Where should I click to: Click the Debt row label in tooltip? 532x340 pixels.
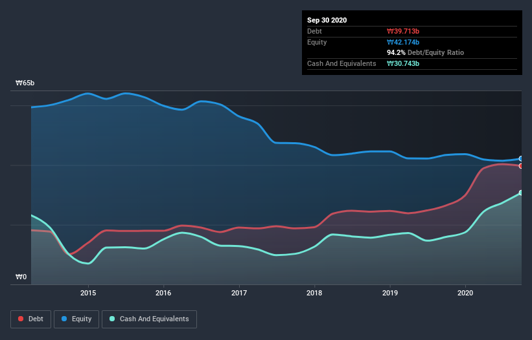click(x=314, y=31)
